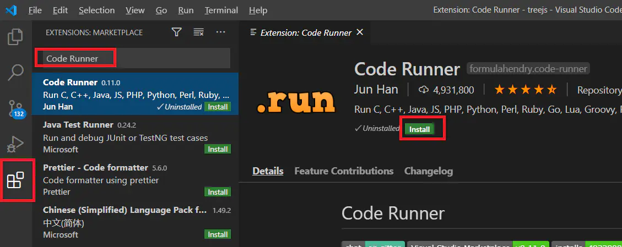Open the File menu

[x=35, y=10]
